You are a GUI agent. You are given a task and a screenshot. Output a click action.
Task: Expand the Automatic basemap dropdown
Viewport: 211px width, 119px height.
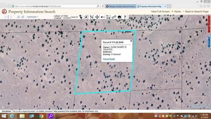point(32,17)
